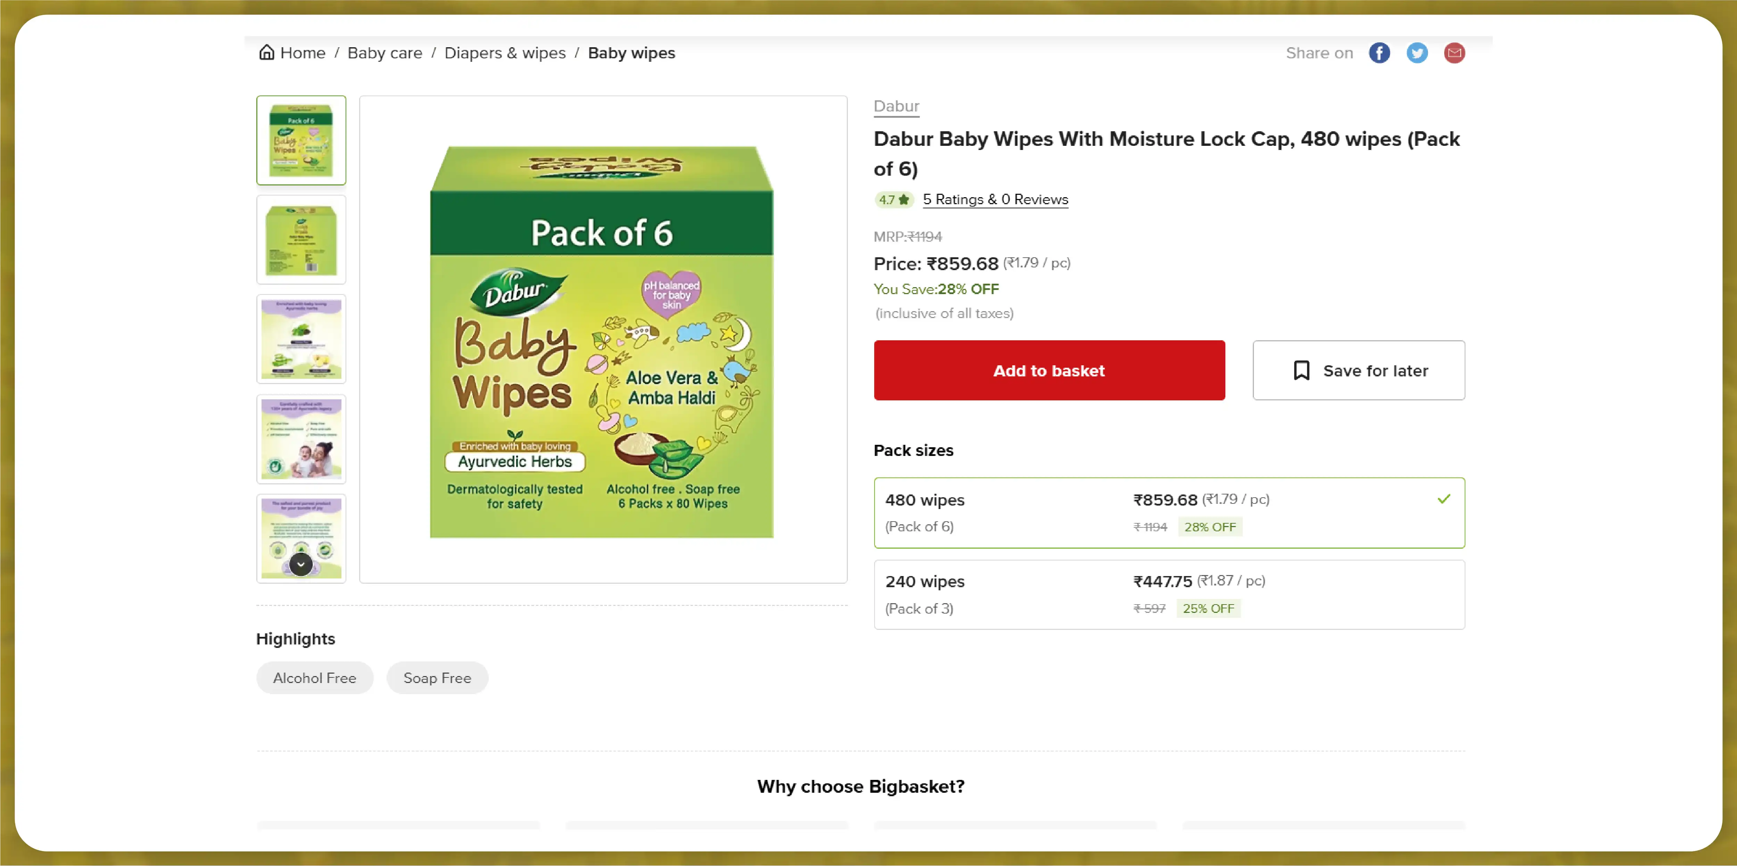Click the Home icon in breadcrumb
Viewport: 1737px width, 866px height.
(266, 52)
